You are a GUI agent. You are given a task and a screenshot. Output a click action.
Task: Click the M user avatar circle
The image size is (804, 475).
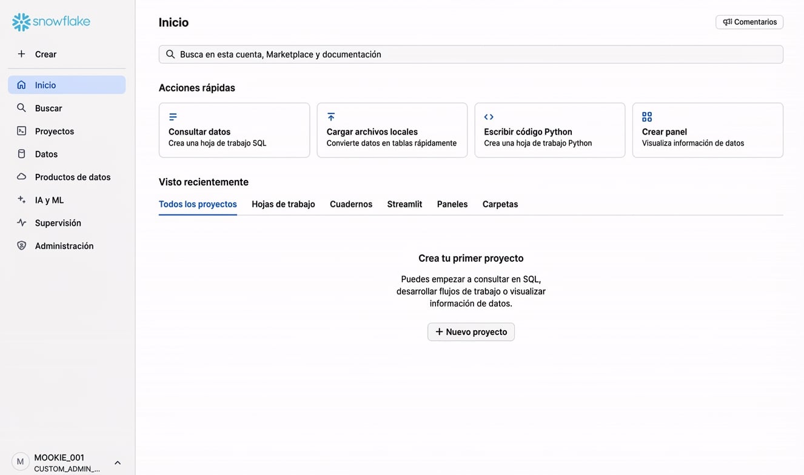[x=21, y=462]
